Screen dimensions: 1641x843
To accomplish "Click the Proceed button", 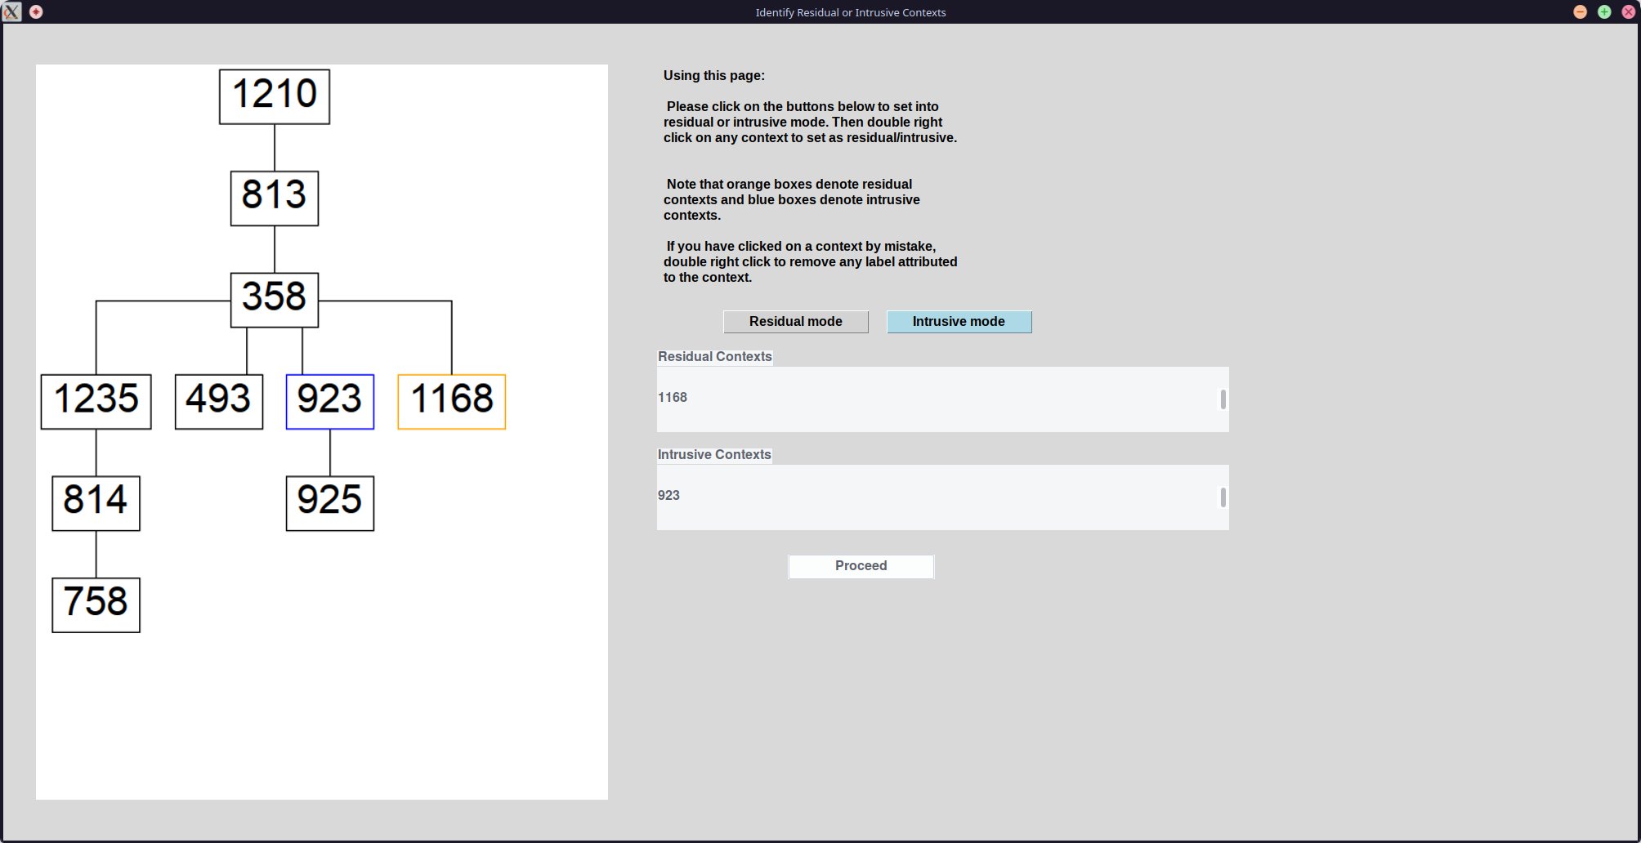I will click(861, 566).
